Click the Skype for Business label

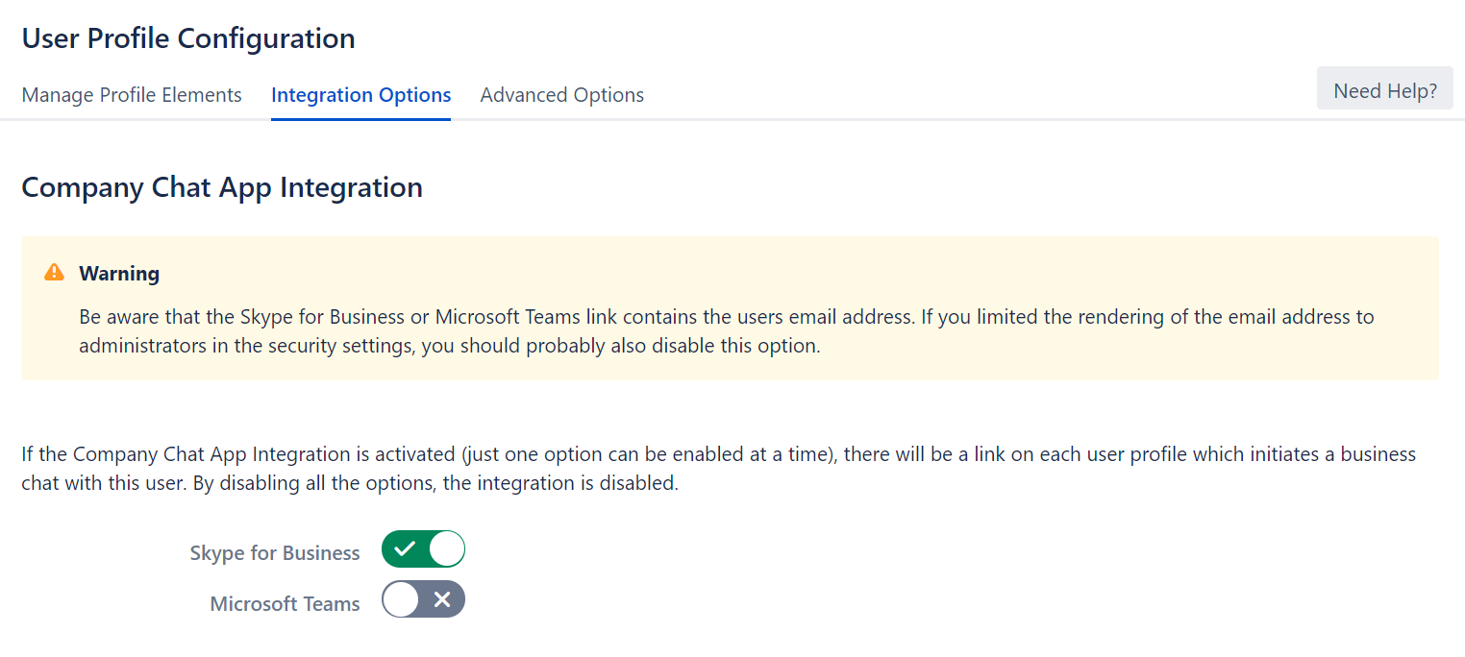(x=275, y=553)
